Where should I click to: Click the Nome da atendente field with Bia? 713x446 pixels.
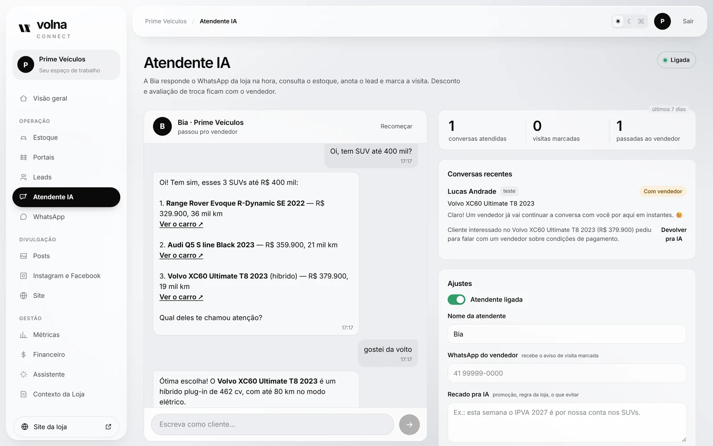click(567, 334)
